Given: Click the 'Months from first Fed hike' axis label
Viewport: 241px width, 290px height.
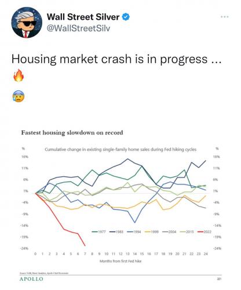Looking at the screenshot, I should tap(121, 261).
